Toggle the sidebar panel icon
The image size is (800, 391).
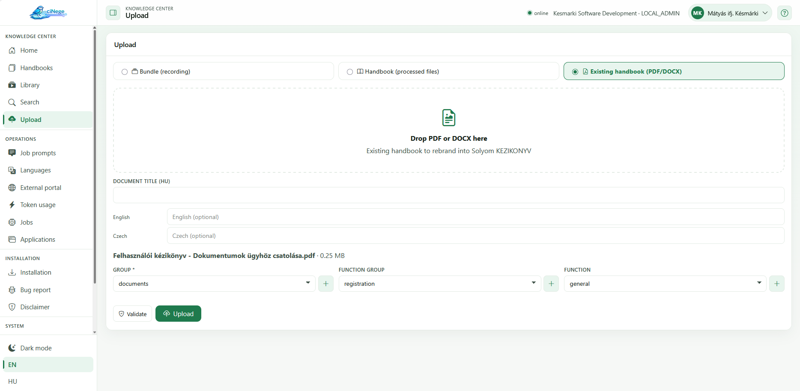pyautogui.click(x=113, y=13)
